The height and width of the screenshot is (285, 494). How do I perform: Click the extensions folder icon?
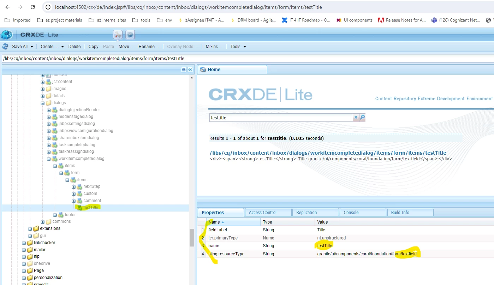36,228
